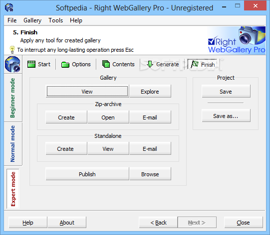
Task: Click the globe camera icon above mode tabs
Action: click(12, 64)
